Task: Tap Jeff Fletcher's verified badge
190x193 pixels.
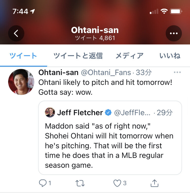Action: click(108, 112)
